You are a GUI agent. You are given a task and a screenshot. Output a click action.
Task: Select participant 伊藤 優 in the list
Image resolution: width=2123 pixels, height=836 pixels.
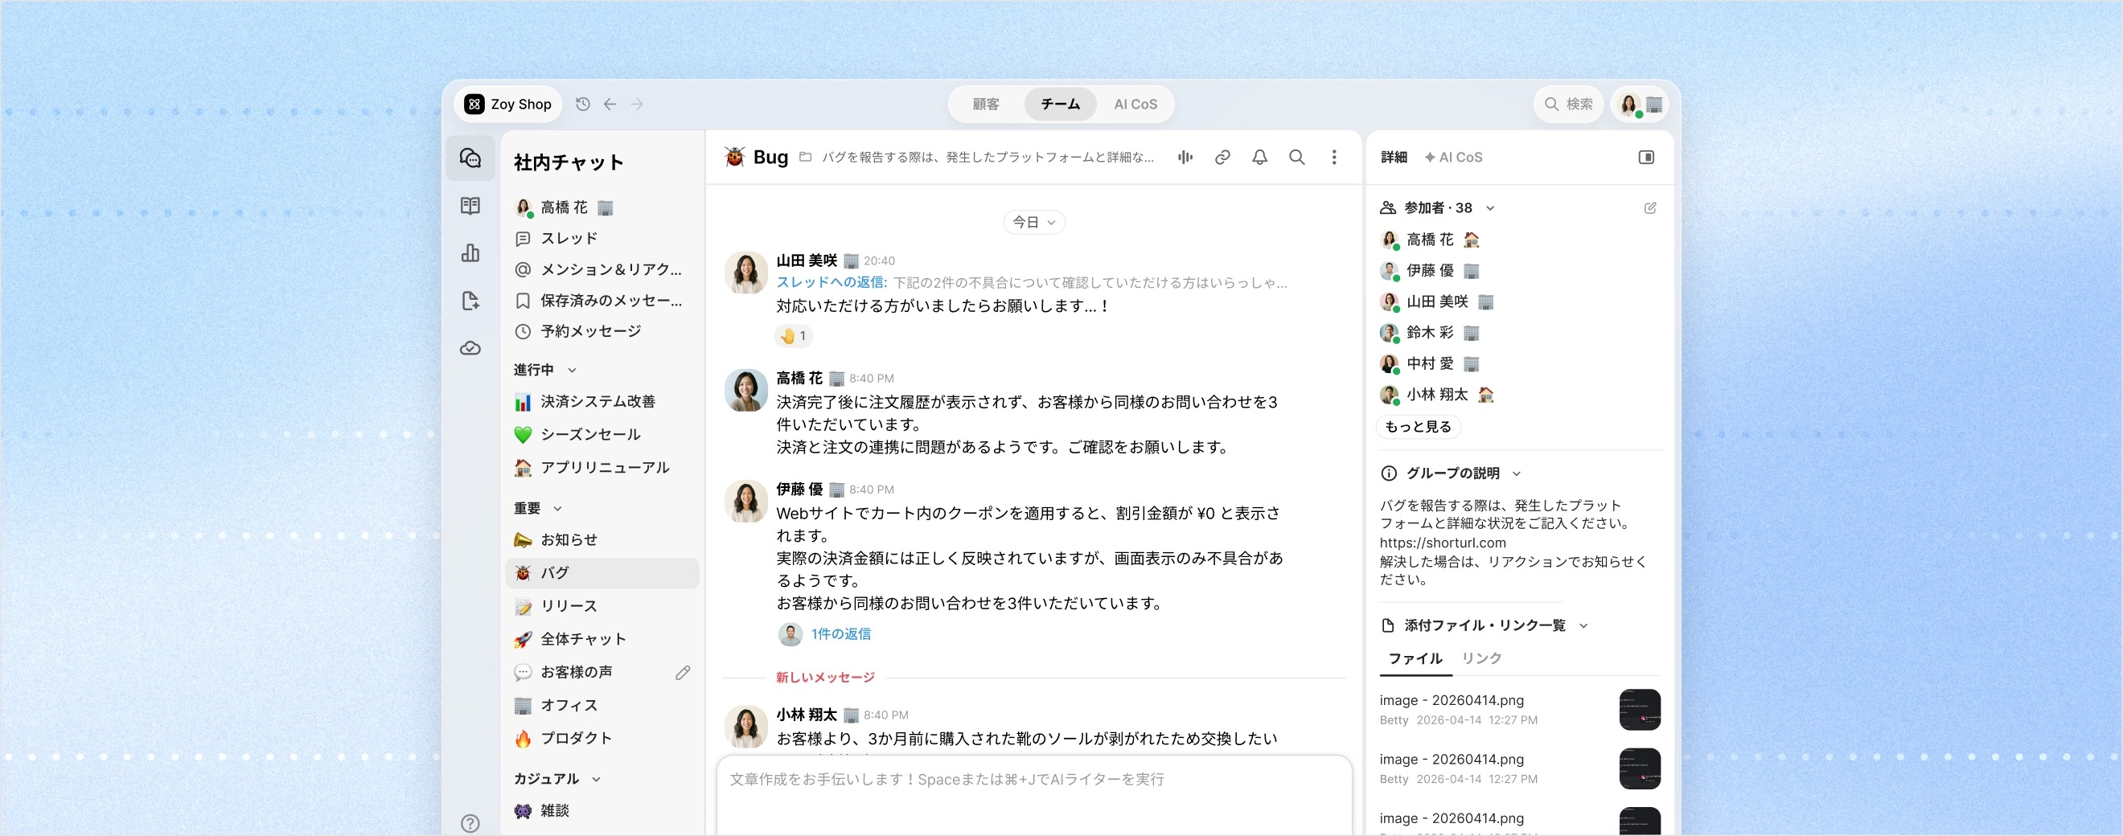pos(1430,271)
